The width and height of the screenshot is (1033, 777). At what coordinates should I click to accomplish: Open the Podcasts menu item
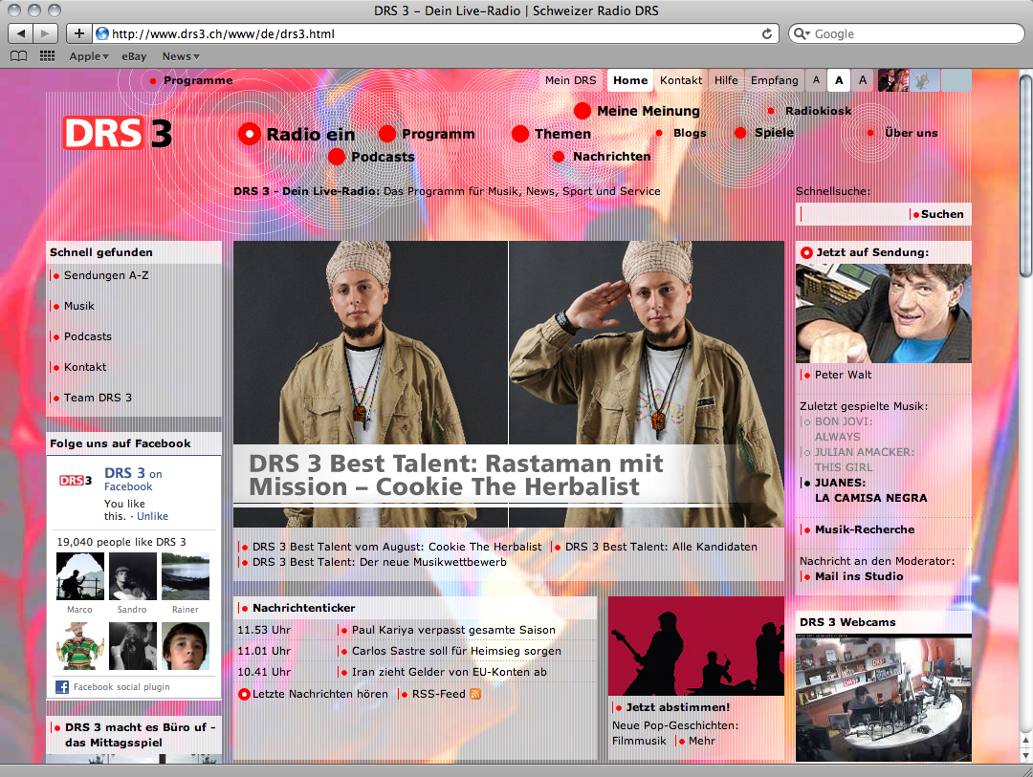[382, 157]
